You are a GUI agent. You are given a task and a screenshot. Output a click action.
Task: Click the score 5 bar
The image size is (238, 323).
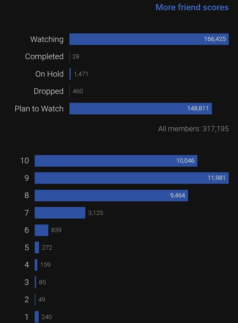click(37, 247)
